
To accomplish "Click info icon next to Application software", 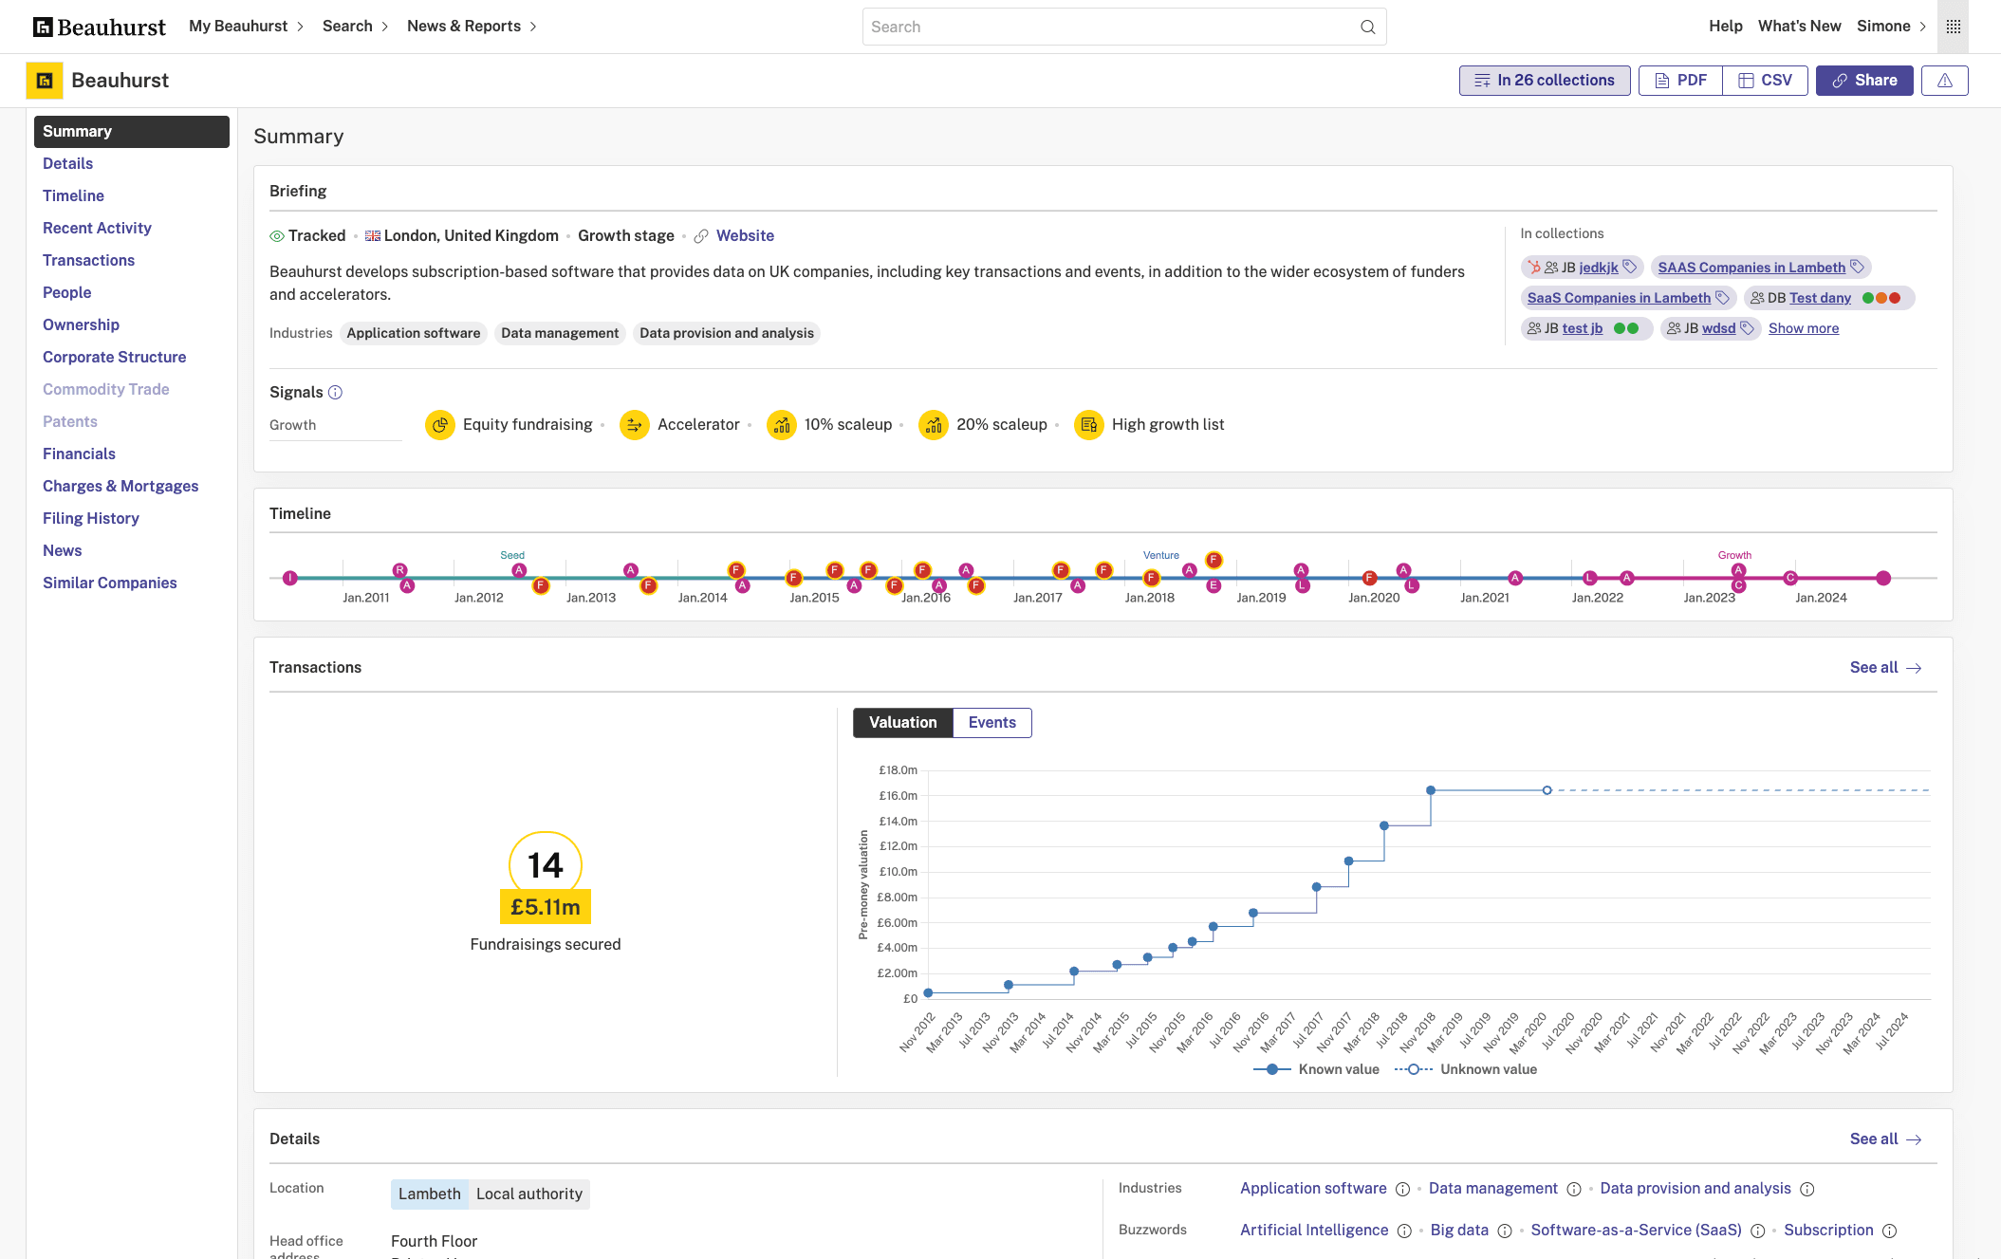I will pyautogui.click(x=1402, y=1190).
